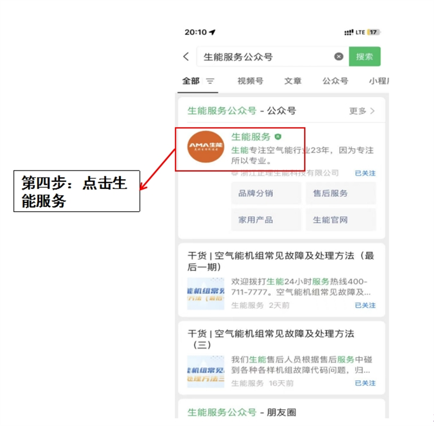Tap the green verified badge icon
The image size is (434, 426).
(278, 137)
